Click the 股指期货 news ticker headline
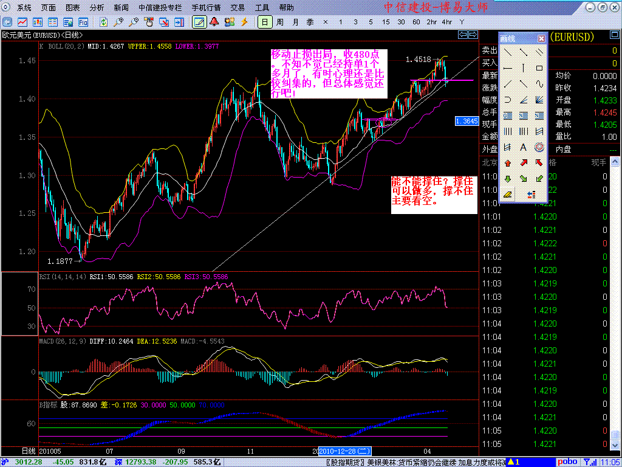 (x=415, y=462)
